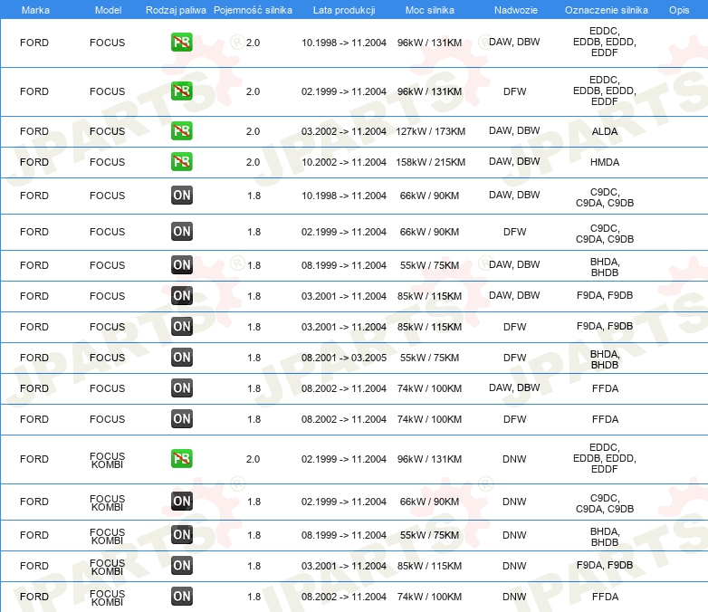Click DNW body cell in Kombi 96kW row
The height and width of the screenshot is (612, 708).
[514, 459]
